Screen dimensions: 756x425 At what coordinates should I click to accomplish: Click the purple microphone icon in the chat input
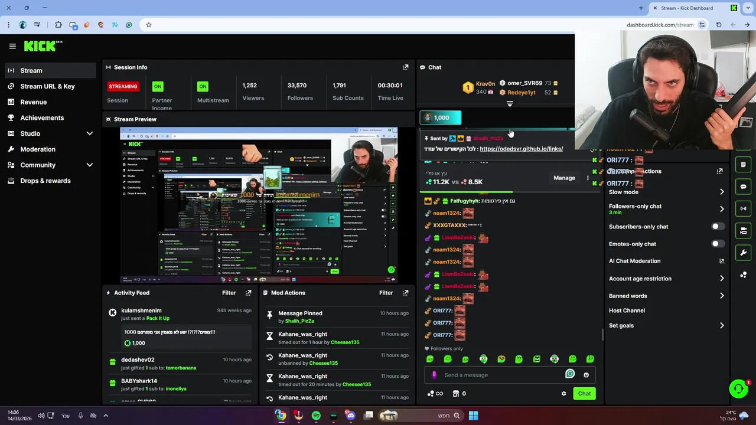(x=434, y=375)
